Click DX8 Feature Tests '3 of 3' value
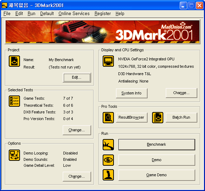 tap(68, 112)
